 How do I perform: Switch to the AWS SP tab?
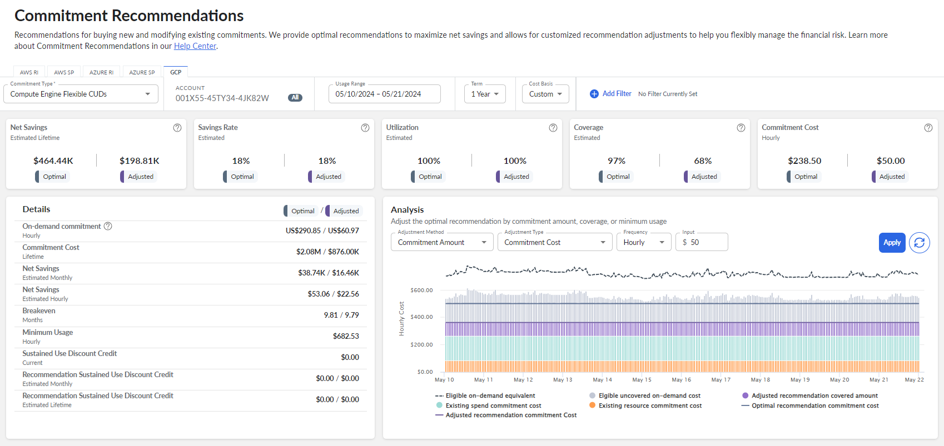click(x=64, y=72)
